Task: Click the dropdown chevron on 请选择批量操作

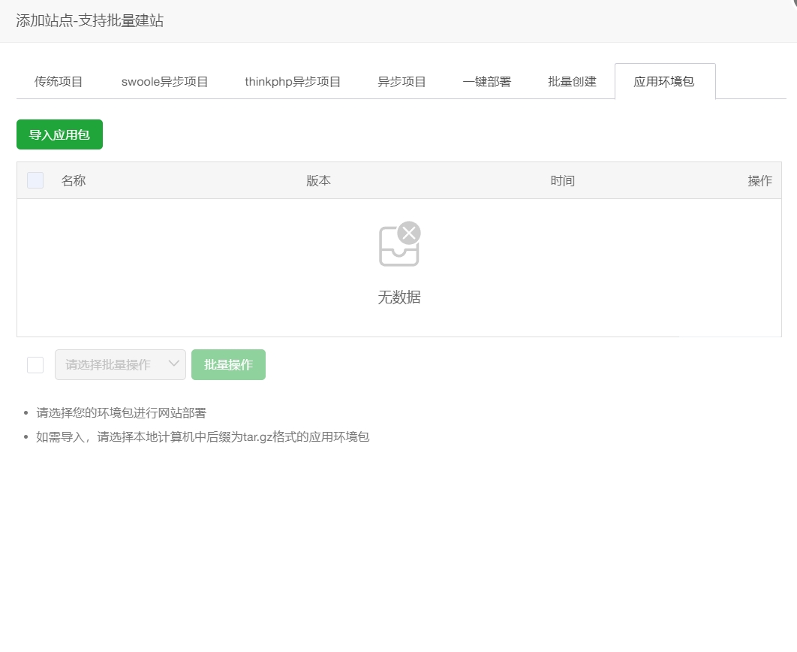Action: click(x=175, y=364)
